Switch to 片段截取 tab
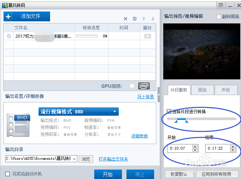The width and height of the screenshot is (241, 179). (179, 90)
